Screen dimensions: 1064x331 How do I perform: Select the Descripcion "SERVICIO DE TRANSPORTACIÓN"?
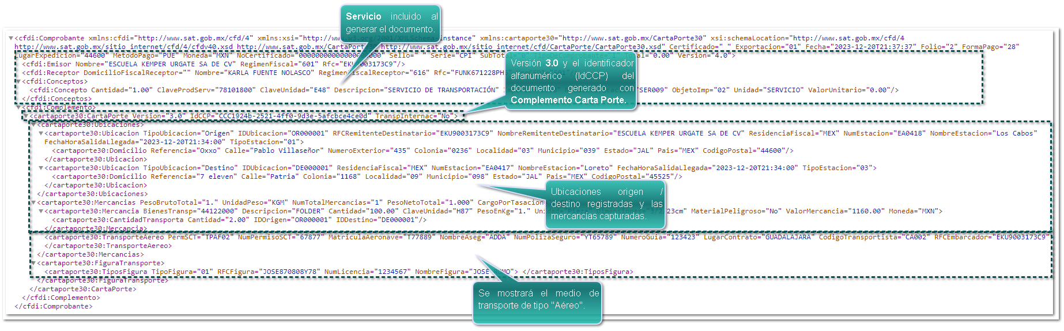[x=442, y=90]
